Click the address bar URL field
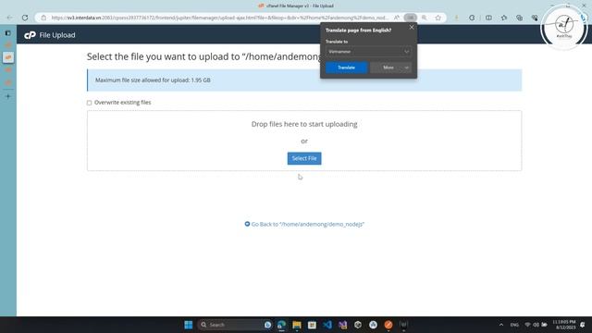The height and width of the screenshot is (333, 592). (x=220, y=18)
